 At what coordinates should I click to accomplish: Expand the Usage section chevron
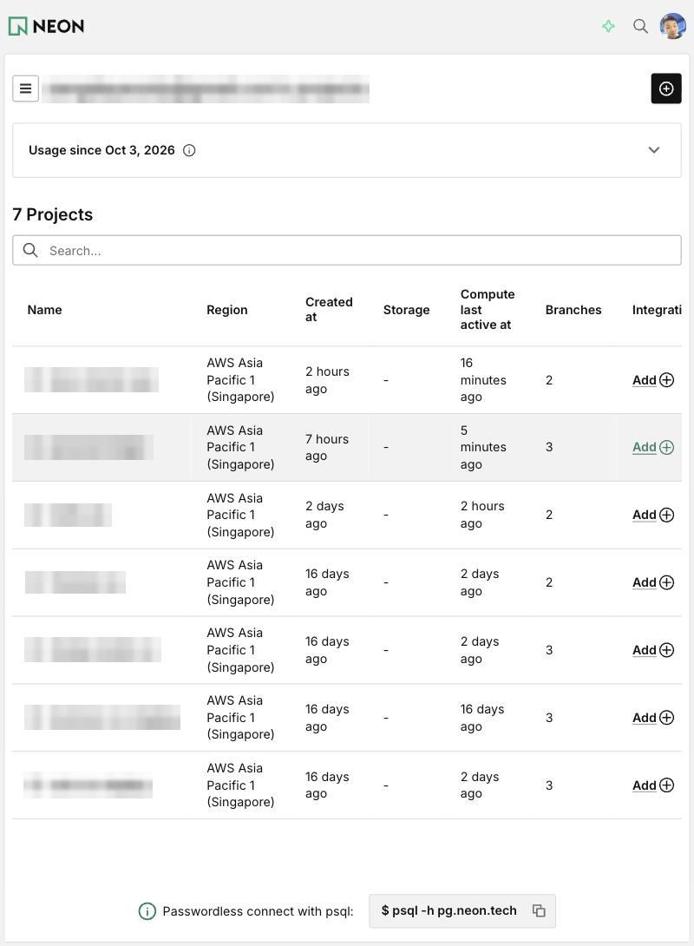point(654,150)
